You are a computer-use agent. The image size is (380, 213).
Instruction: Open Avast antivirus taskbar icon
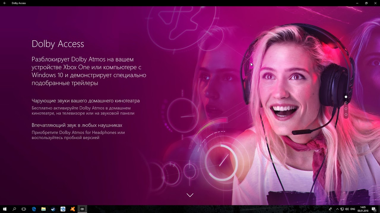point(73,209)
